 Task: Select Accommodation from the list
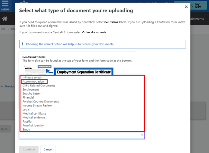[33, 82]
